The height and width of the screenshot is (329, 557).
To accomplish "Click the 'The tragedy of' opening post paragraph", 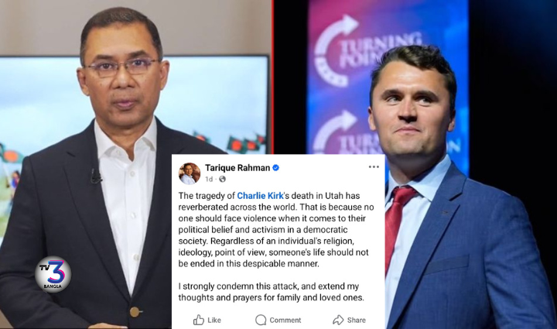I will (276, 229).
